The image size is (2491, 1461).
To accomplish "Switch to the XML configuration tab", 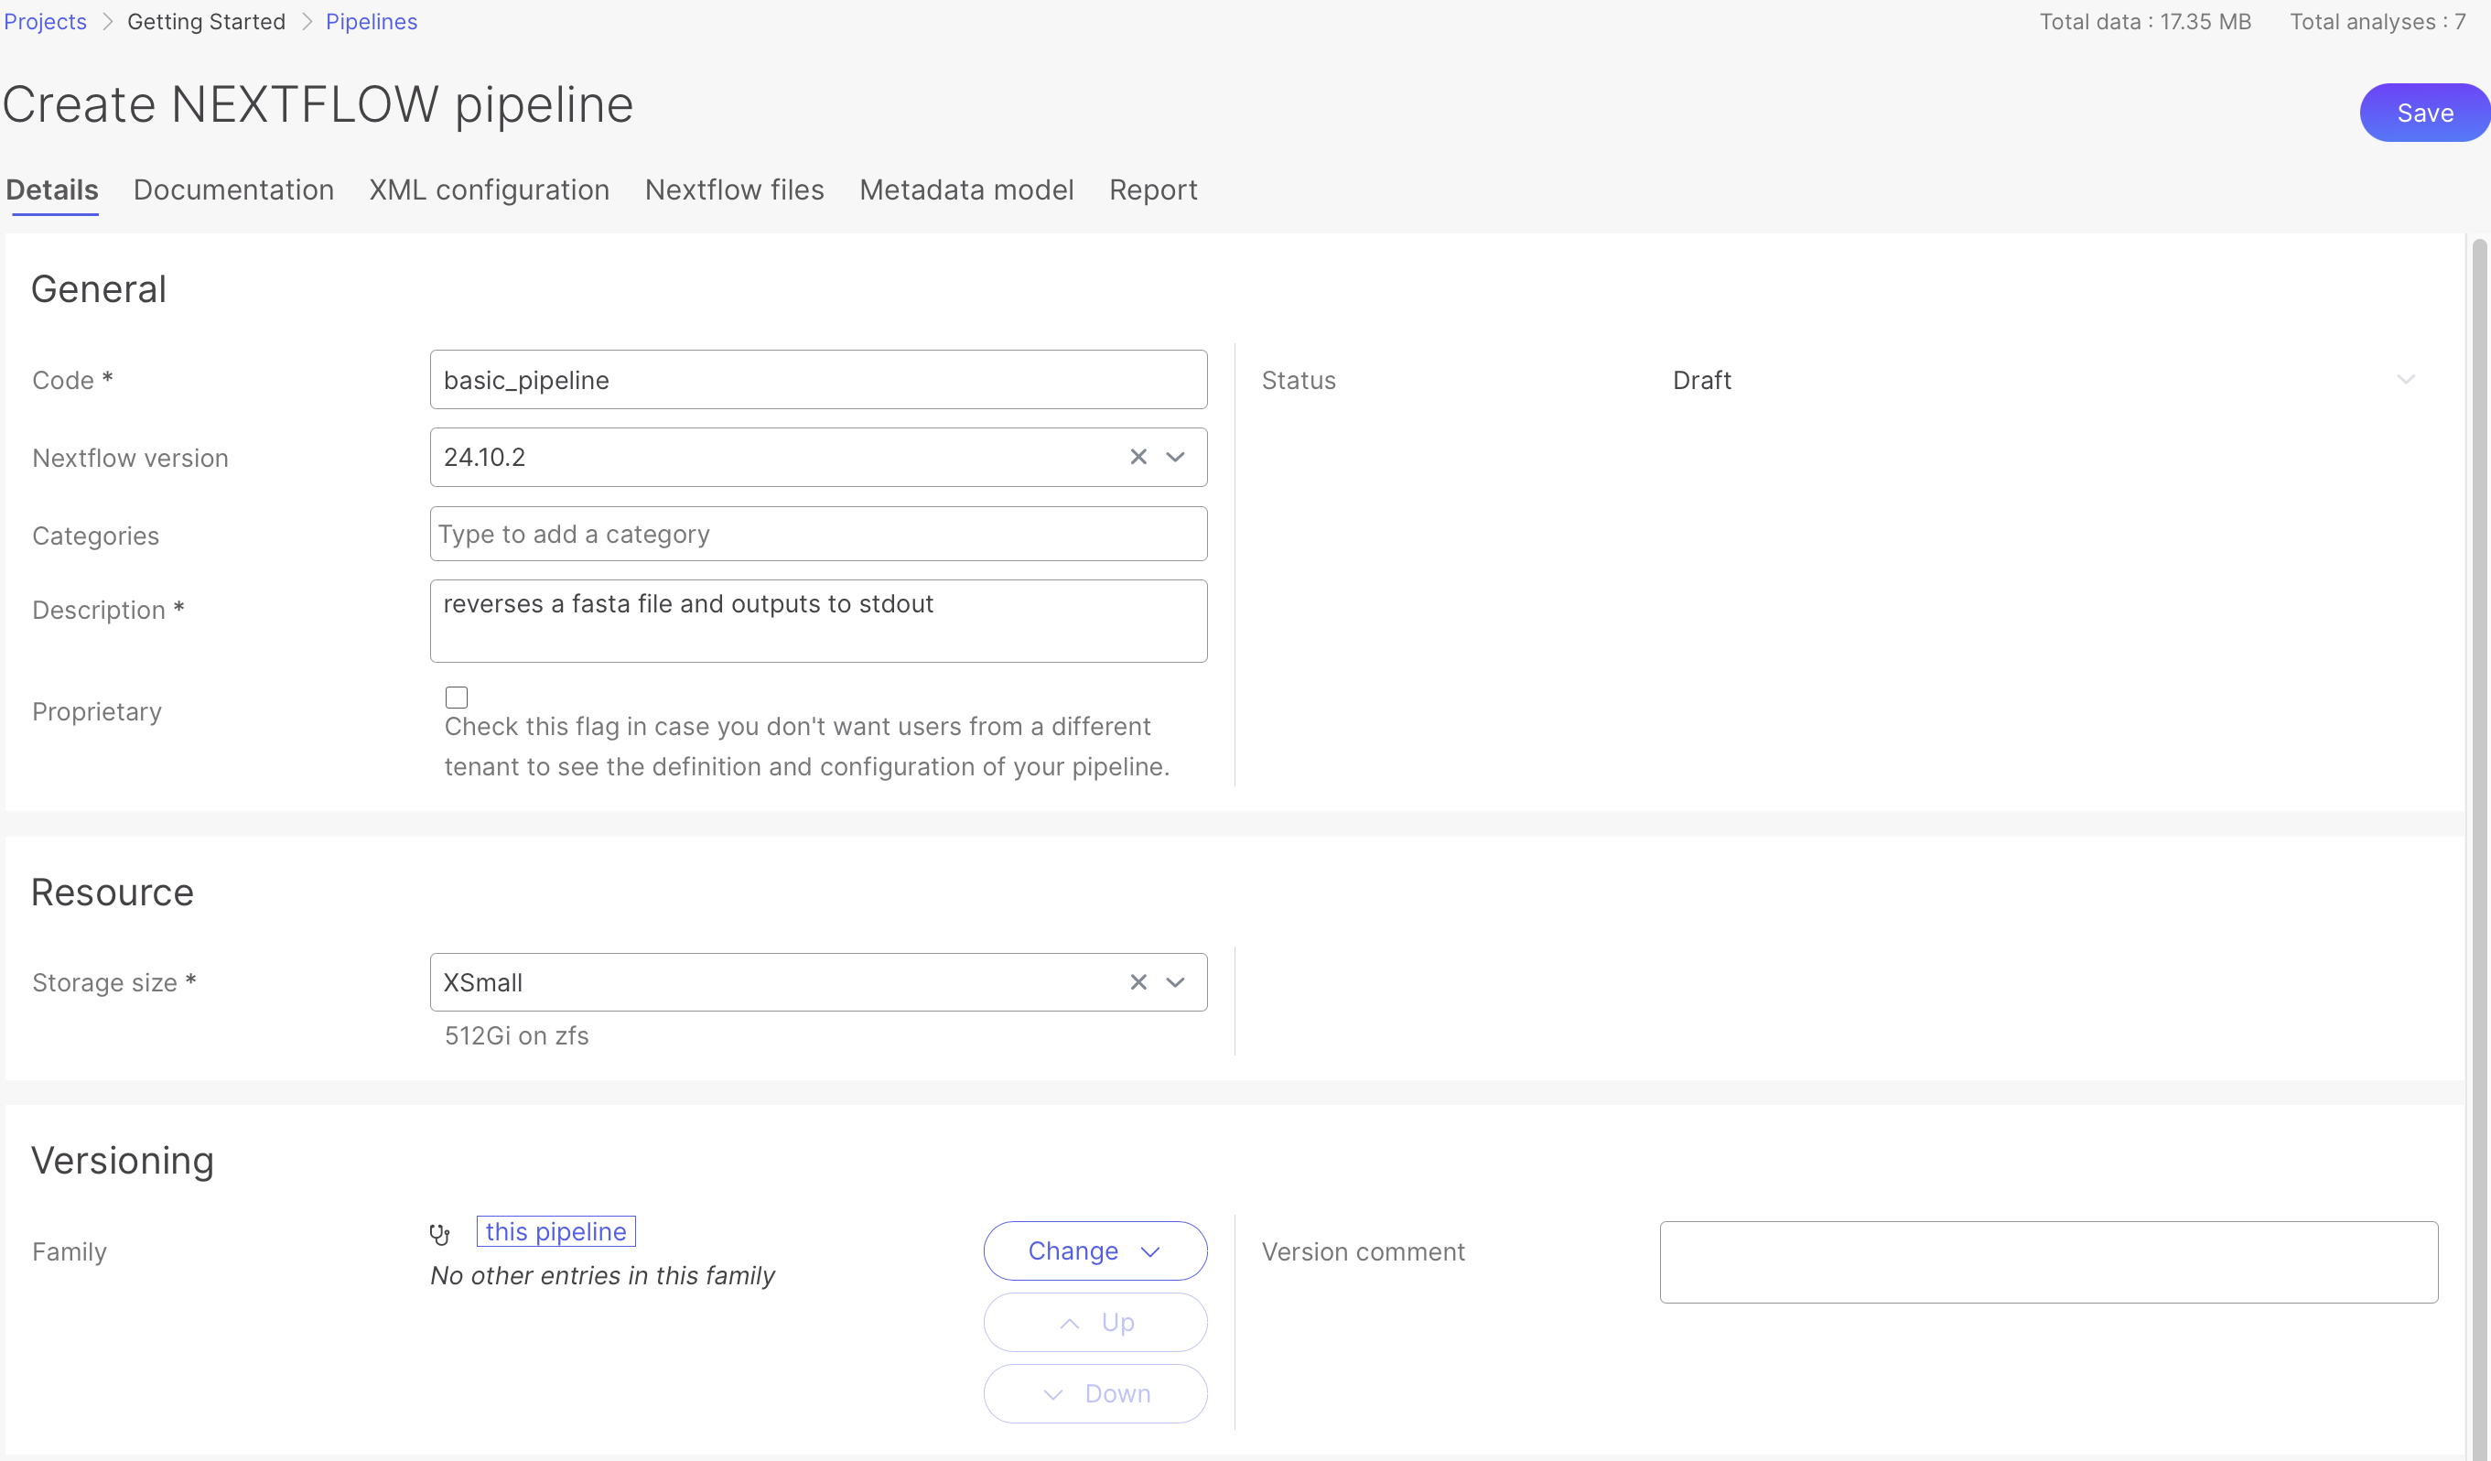I will tap(489, 189).
